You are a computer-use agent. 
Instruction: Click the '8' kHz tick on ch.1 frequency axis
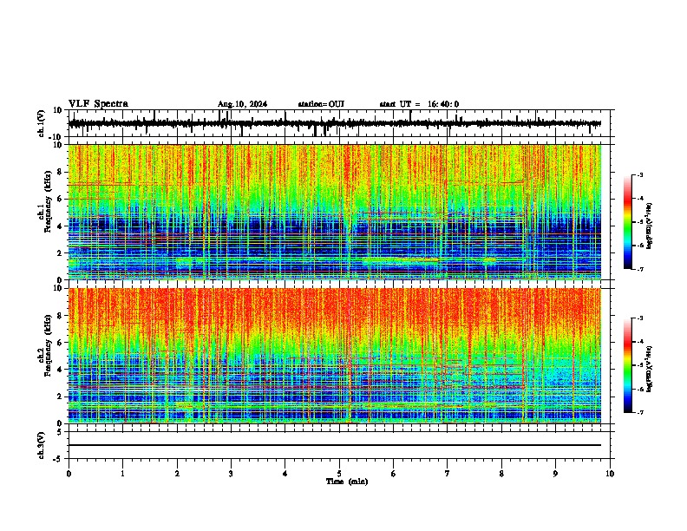tap(61, 172)
